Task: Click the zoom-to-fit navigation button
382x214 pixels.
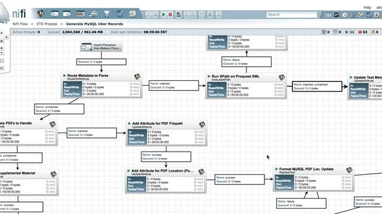Action: (1, 61)
